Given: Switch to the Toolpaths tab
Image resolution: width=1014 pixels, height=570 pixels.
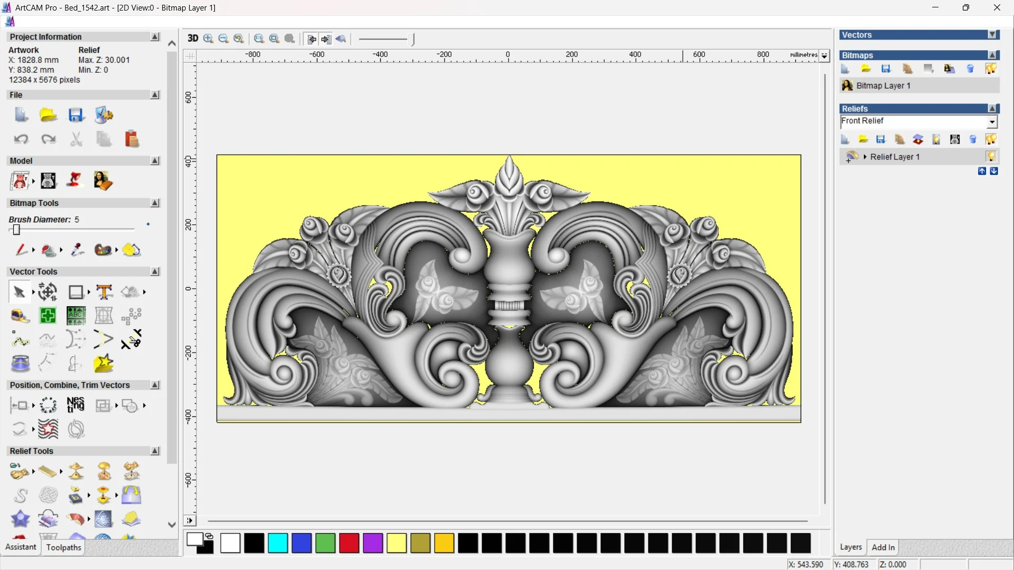Looking at the screenshot, I should (63, 547).
